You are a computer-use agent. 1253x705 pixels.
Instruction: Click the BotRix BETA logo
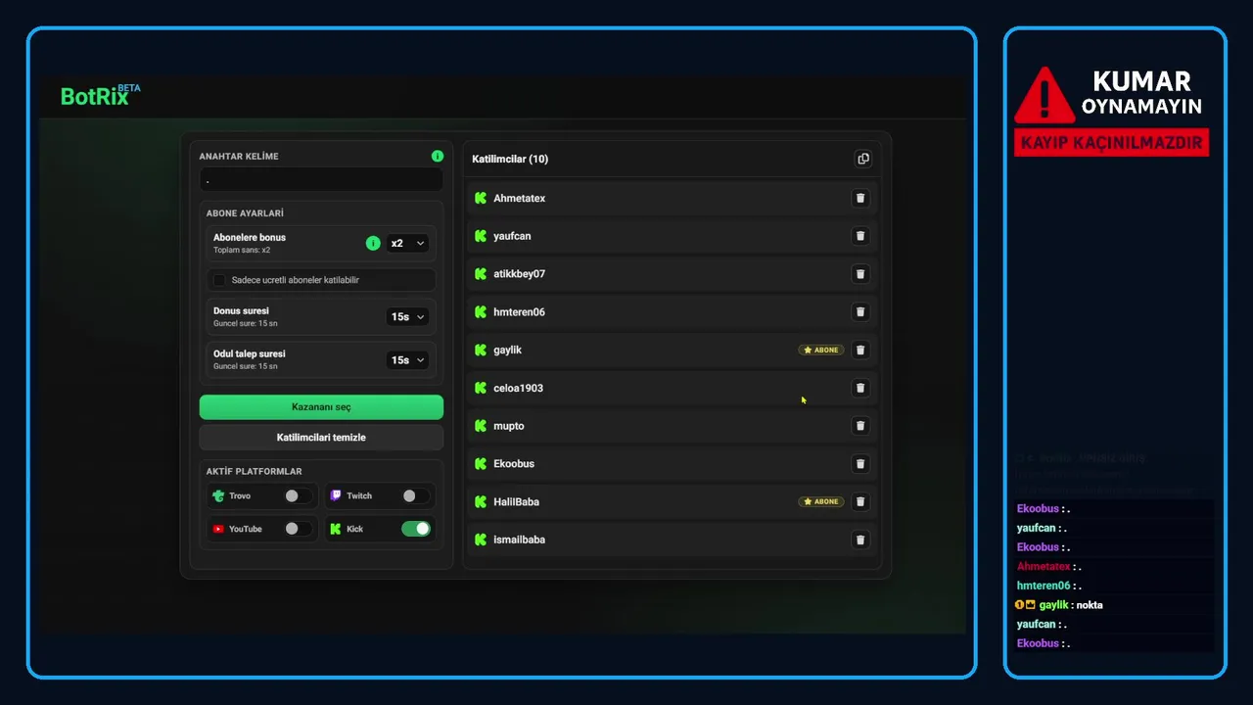pos(100,95)
